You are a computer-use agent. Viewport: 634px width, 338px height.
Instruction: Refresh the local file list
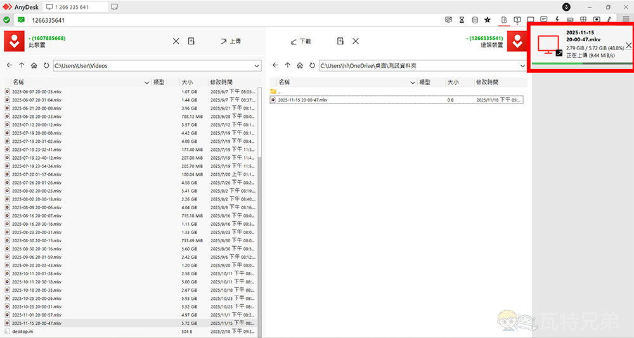pos(46,65)
